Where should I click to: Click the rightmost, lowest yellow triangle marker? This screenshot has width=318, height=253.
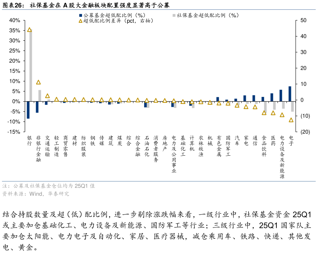coord(291,120)
